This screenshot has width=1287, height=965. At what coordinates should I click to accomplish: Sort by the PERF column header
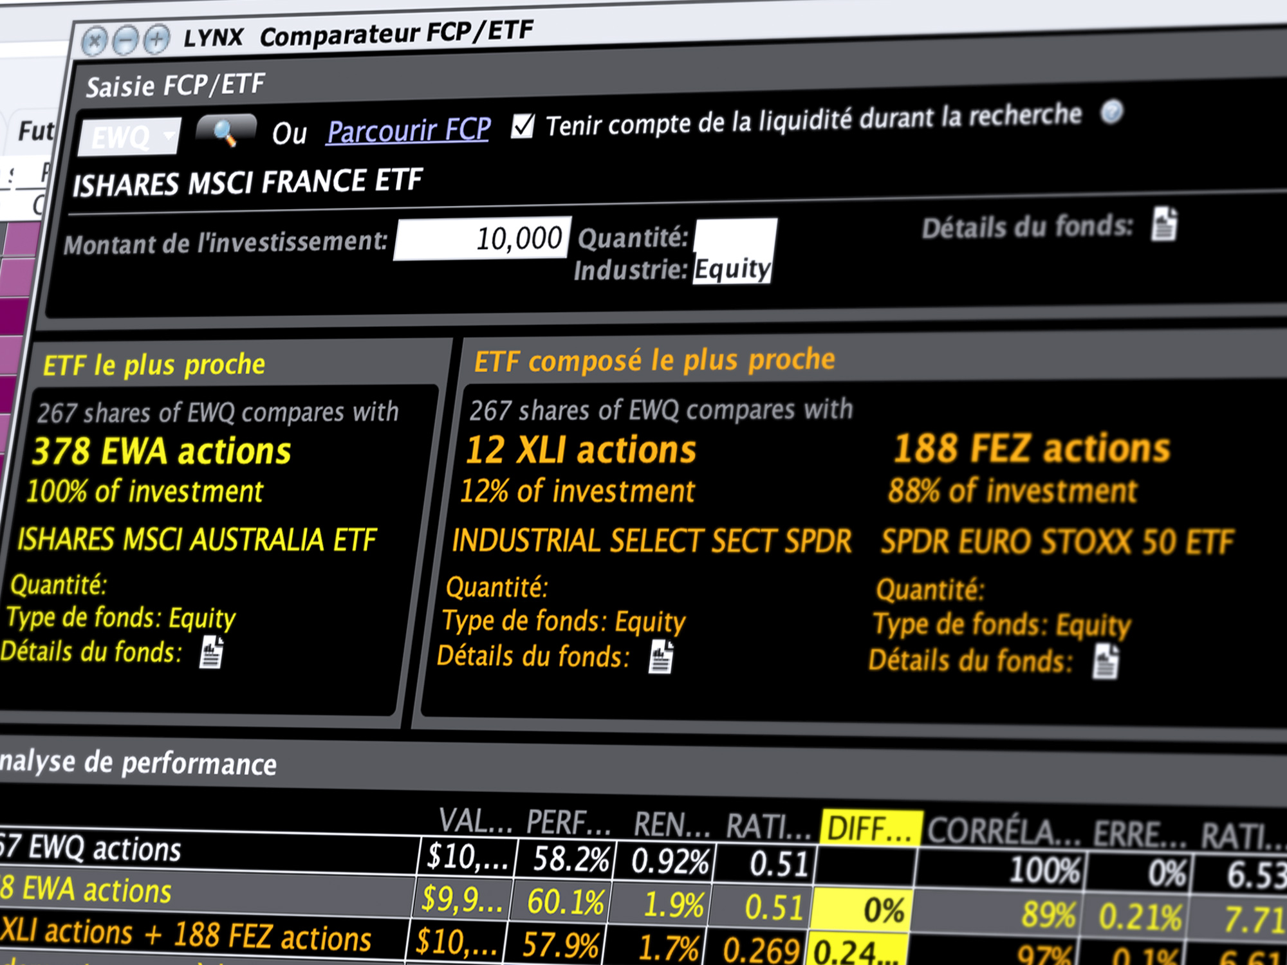(x=568, y=823)
